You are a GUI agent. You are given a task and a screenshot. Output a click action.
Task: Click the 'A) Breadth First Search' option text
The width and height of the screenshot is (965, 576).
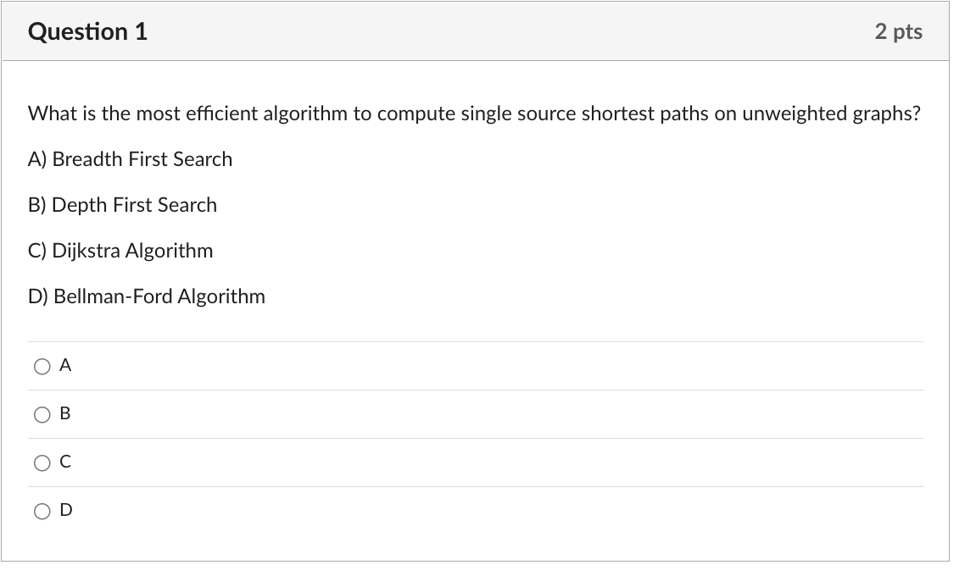coord(130,159)
